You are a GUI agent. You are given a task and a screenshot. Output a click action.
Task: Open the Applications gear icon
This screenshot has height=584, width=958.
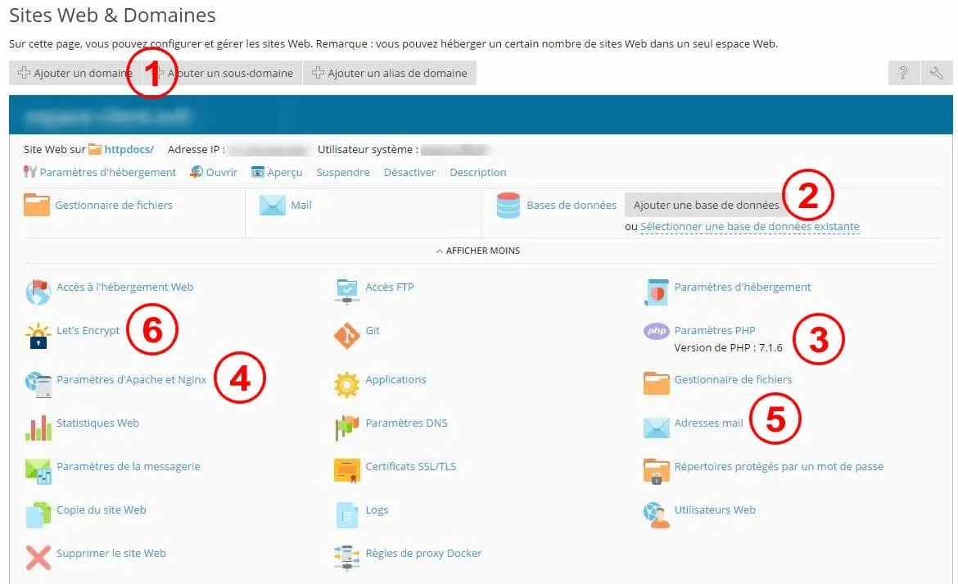tap(347, 383)
